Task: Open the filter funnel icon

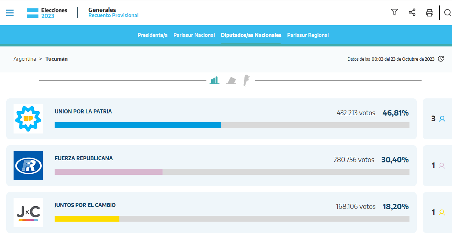Action: pyautogui.click(x=394, y=12)
